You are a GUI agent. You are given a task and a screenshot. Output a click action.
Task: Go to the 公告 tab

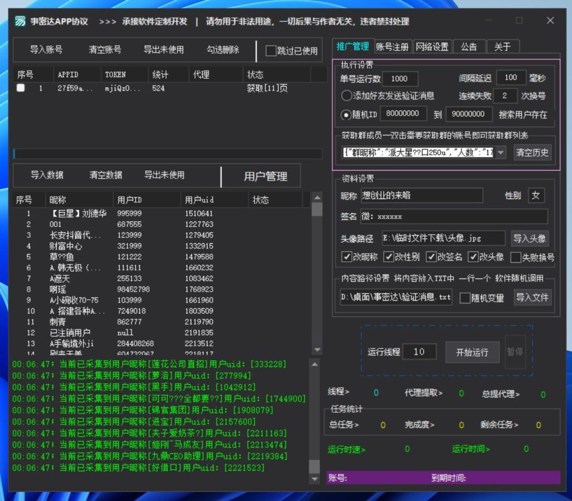point(469,47)
